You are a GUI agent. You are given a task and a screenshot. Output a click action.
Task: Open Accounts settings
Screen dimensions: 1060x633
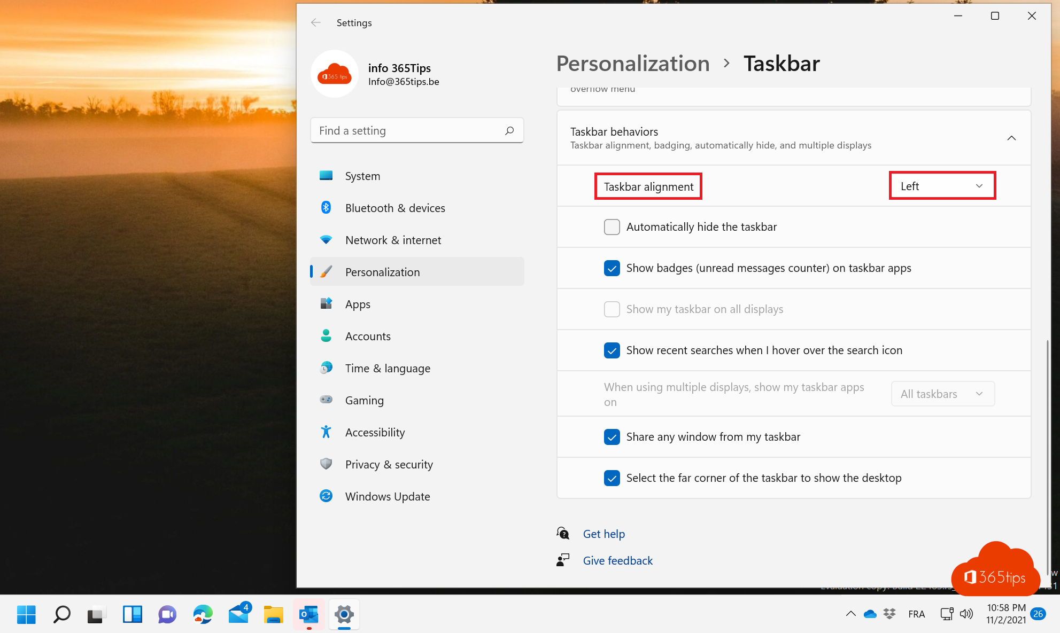(x=368, y=336)
